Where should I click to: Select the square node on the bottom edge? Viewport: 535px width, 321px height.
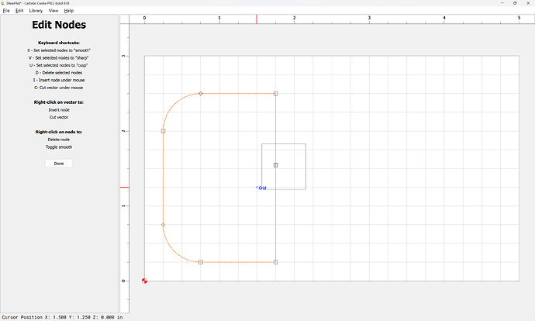tap(201, 262)
